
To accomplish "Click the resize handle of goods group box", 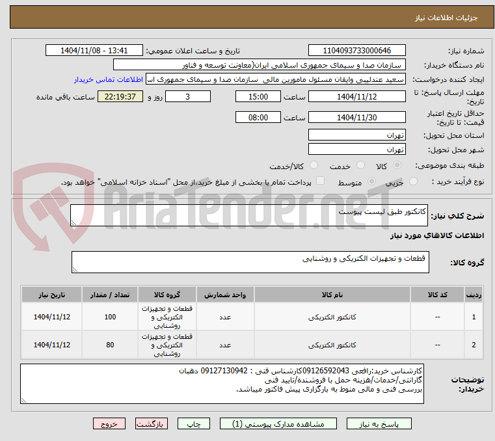I will (x=75, y=269).
